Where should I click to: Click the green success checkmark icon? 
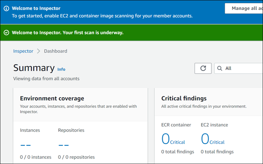point(6,33)
